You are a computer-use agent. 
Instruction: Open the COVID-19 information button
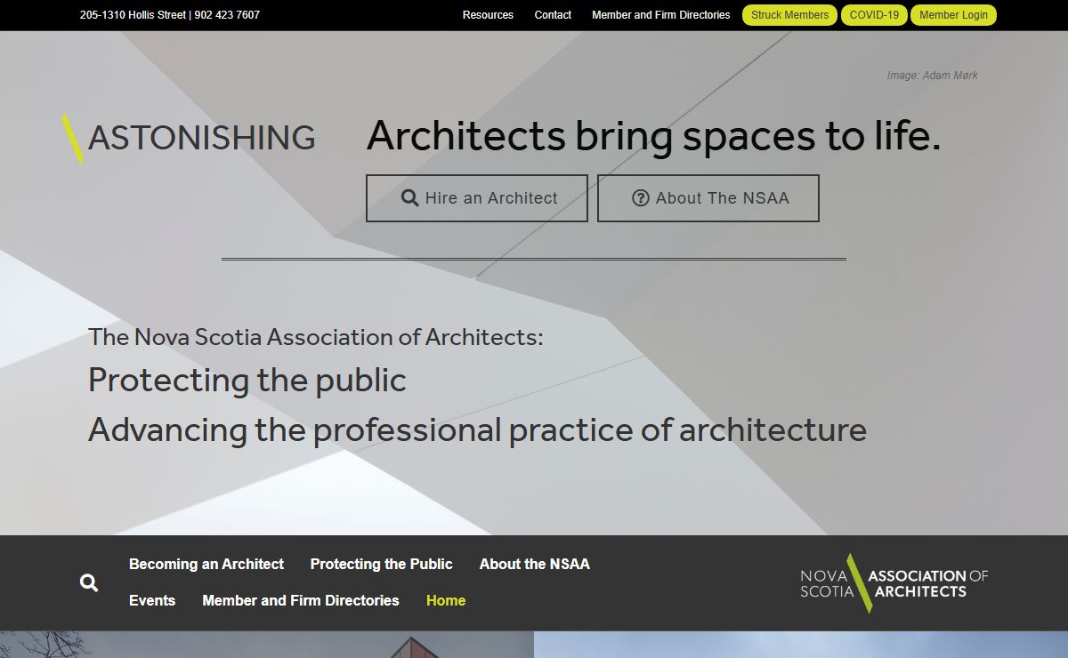pyautogui.click(x=874, y=15)
